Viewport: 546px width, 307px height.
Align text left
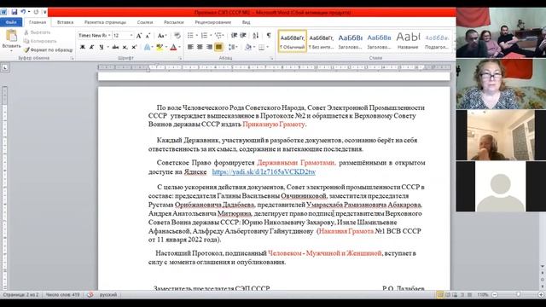click(190, 47)
